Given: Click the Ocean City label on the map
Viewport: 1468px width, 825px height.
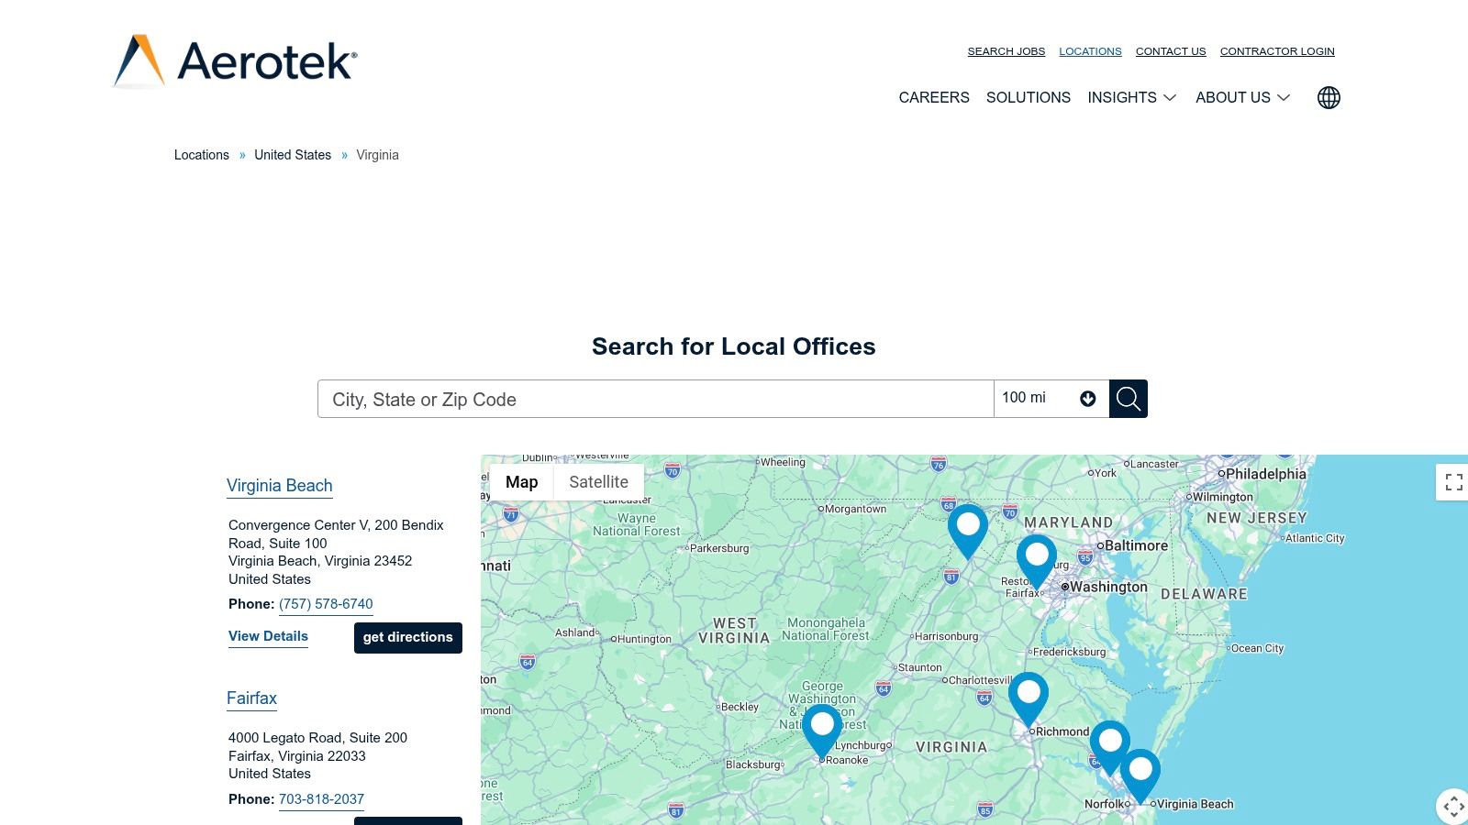Looking at the screenshot, I should tap(1258, 648).
